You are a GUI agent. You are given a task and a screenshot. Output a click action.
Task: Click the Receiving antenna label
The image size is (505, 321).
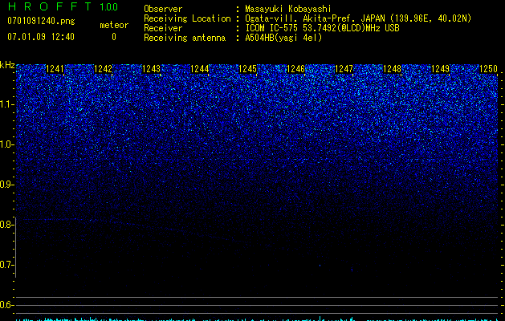coord(185,38)
